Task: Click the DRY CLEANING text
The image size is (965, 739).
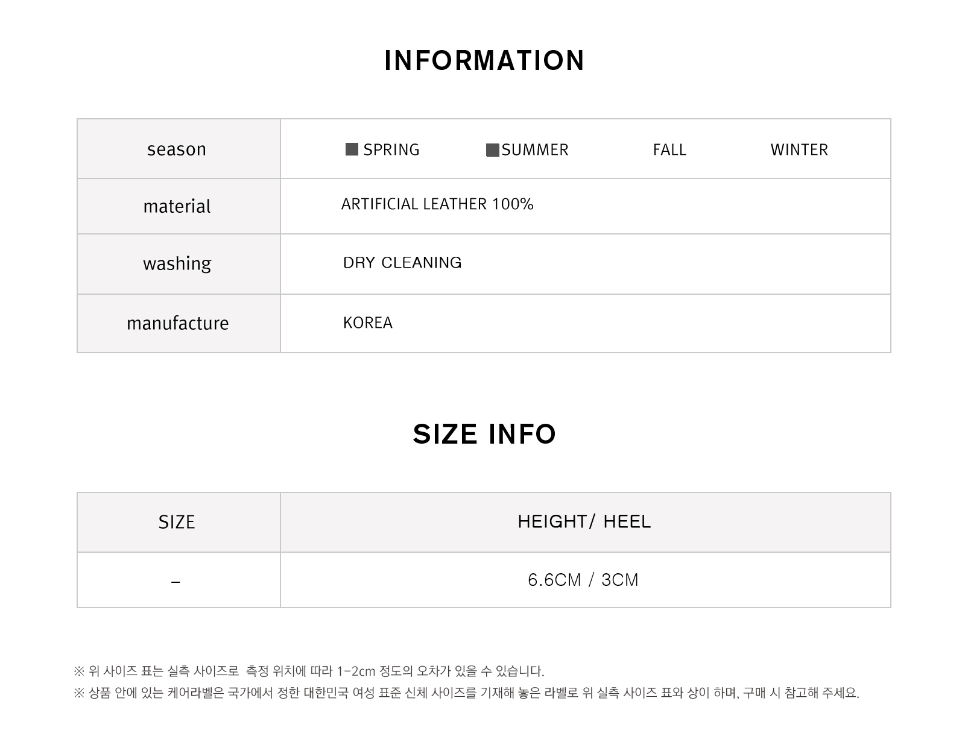Action: point(402,263)
